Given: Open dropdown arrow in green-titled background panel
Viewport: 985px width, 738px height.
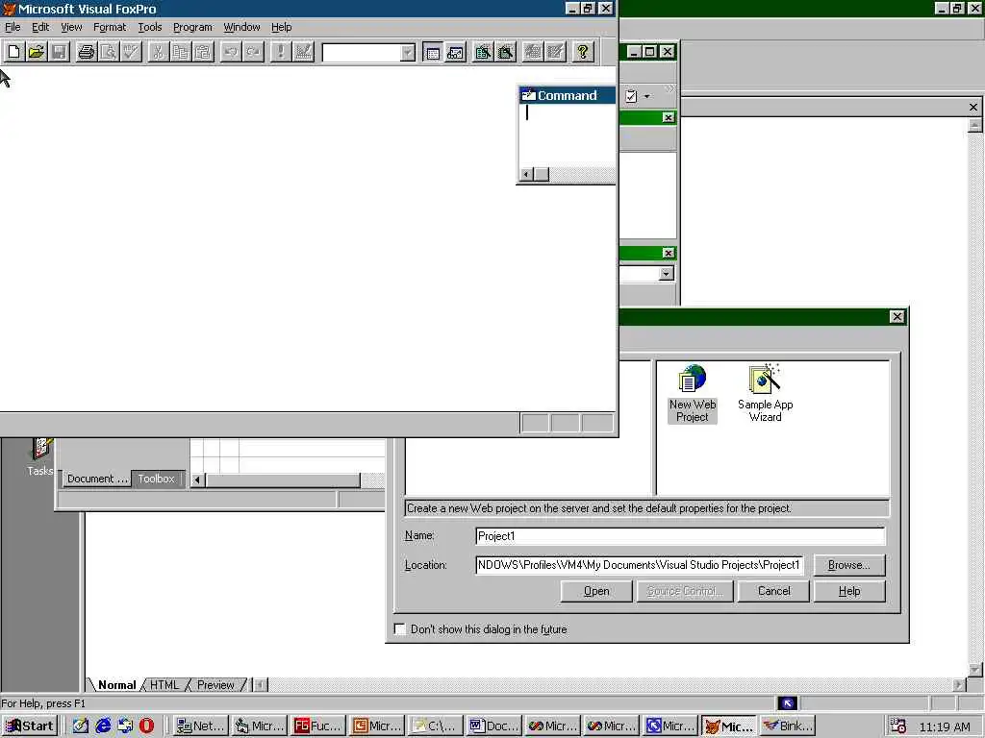Looking at the screenshot, I should 667,274.
